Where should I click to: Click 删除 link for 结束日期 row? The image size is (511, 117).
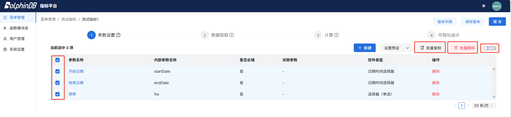click(x=436, y=83)
